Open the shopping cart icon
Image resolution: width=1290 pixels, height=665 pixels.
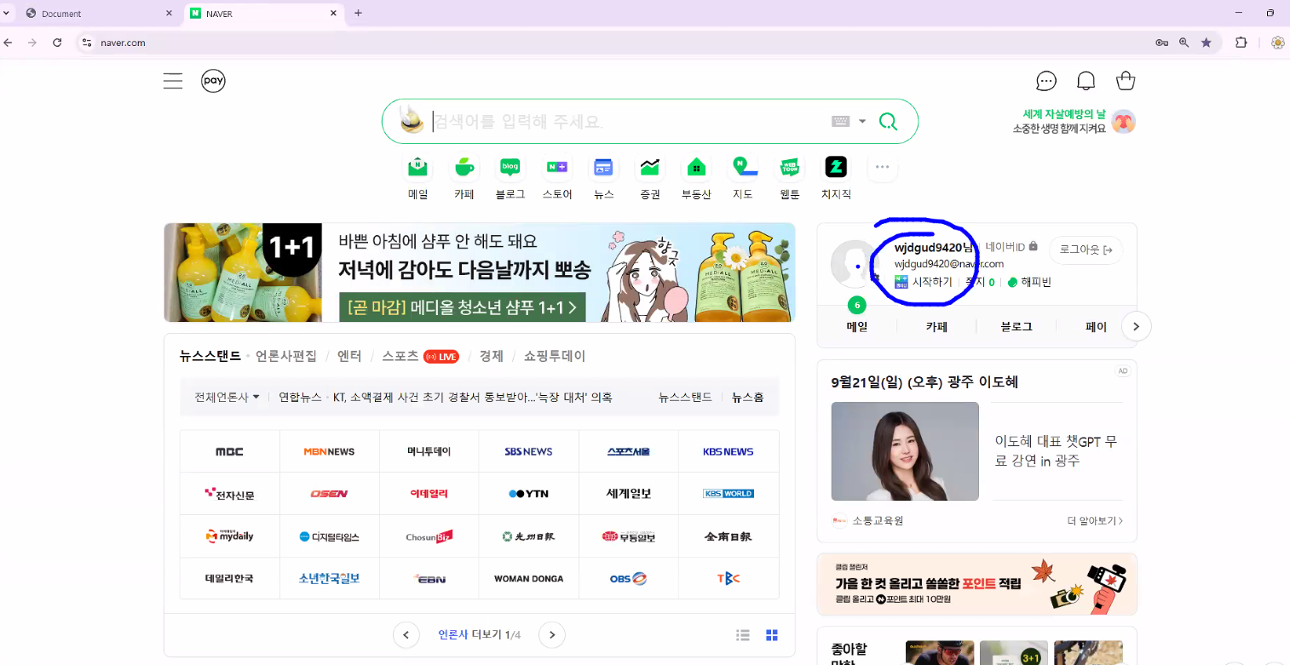pos(1126,81)
